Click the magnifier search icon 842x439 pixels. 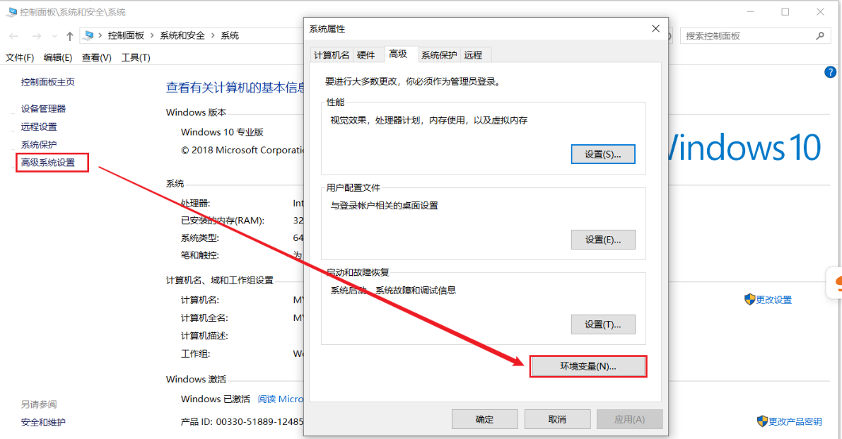click(x=820, y=36)
